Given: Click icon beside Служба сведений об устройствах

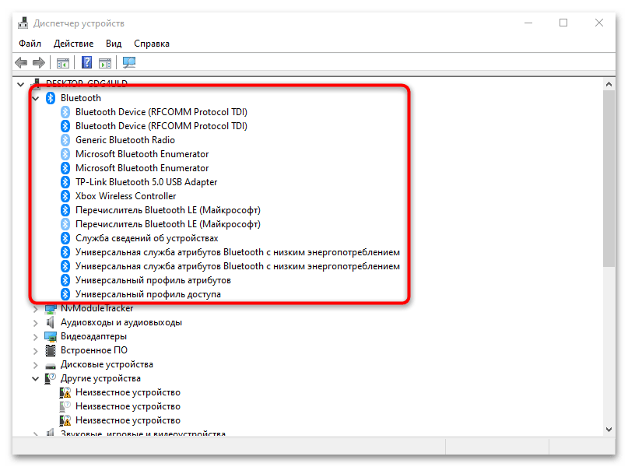Looking at the screenshot, I should 65,238.
